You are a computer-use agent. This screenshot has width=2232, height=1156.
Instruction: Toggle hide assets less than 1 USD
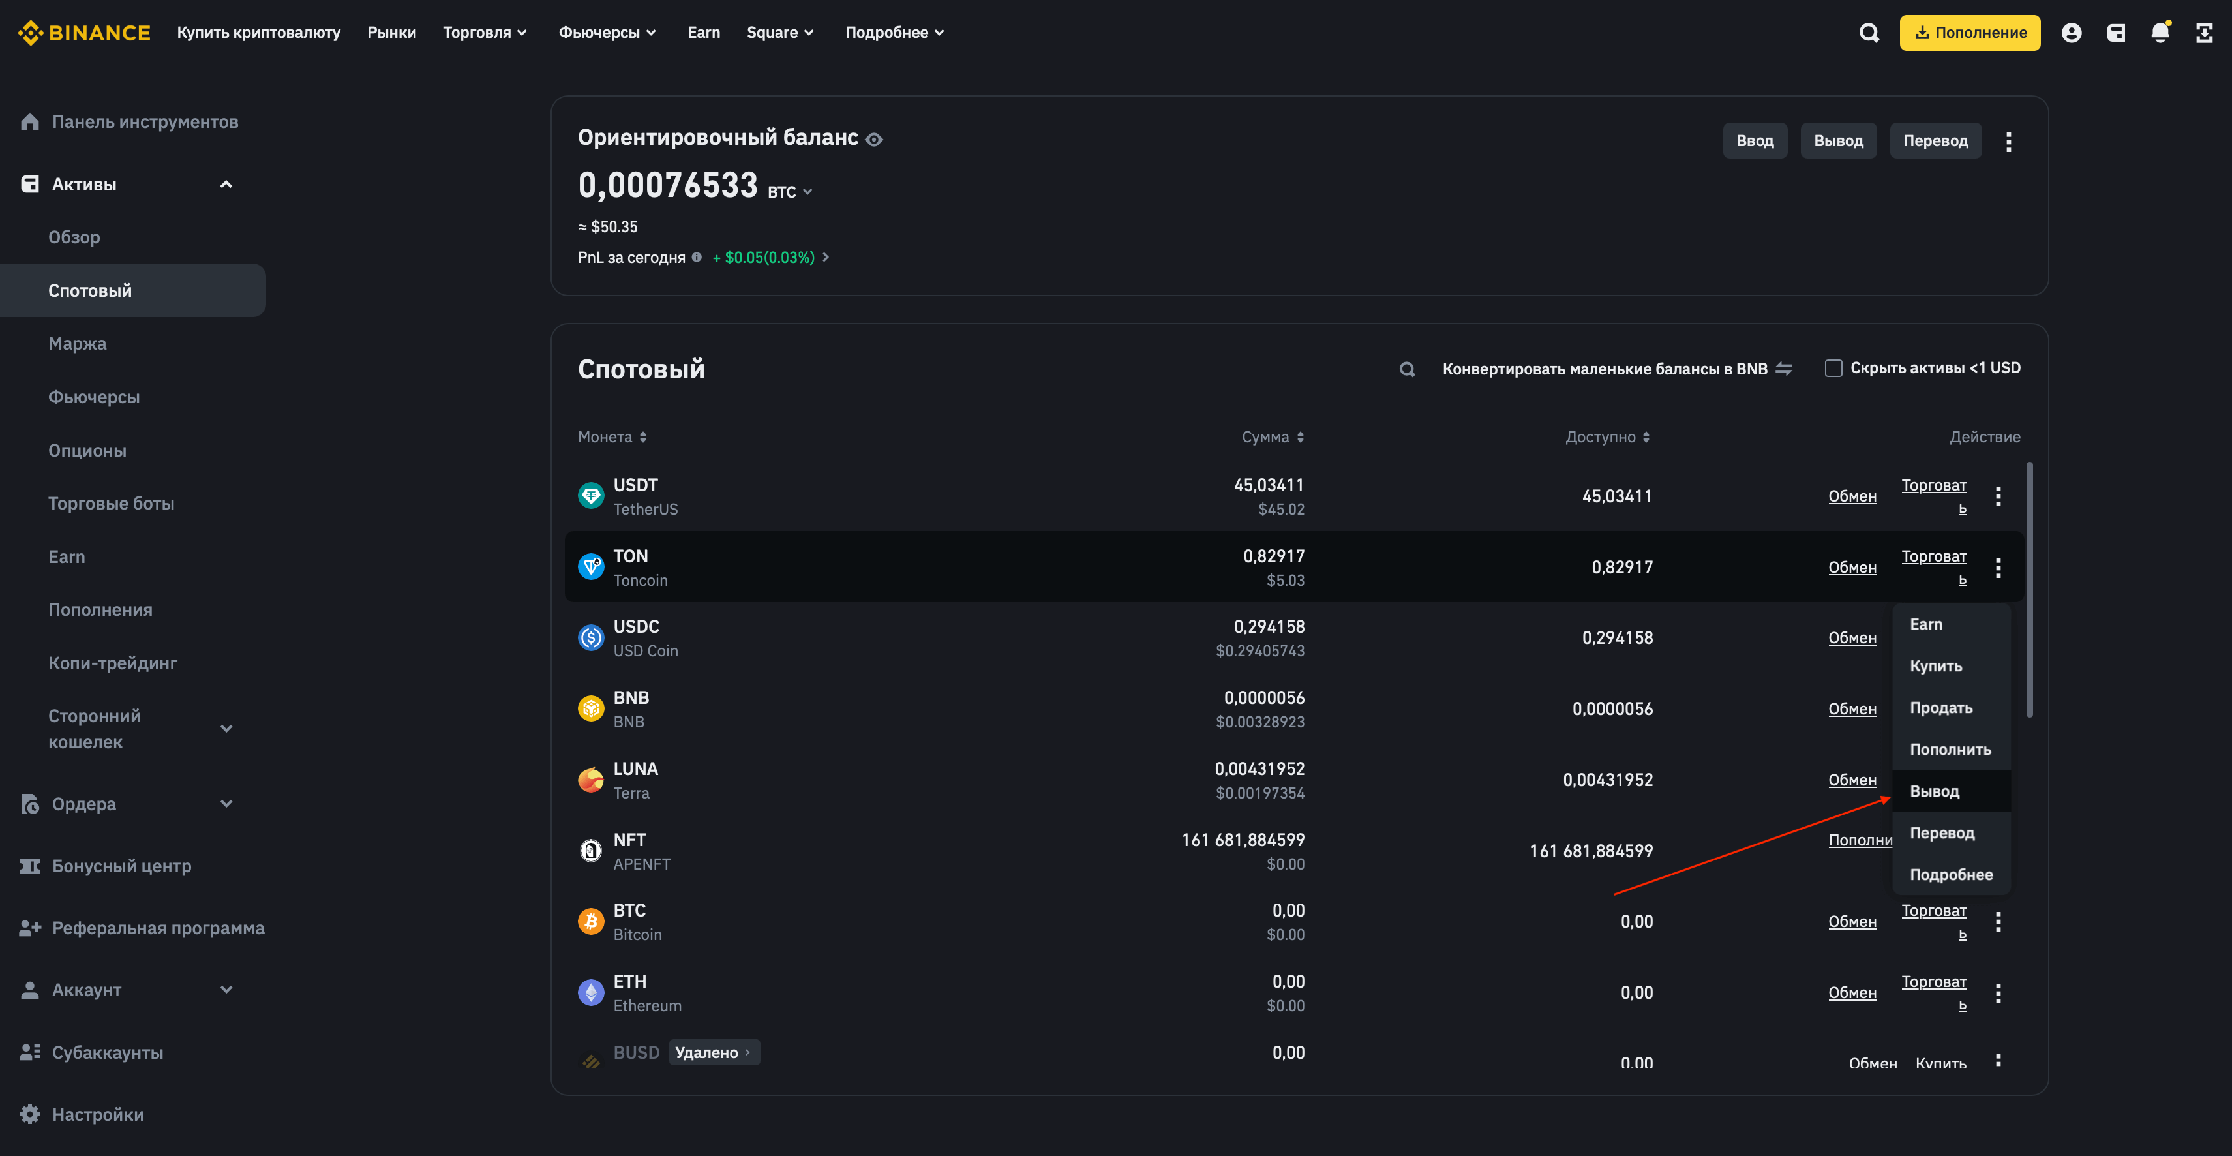coord(1832,367)
